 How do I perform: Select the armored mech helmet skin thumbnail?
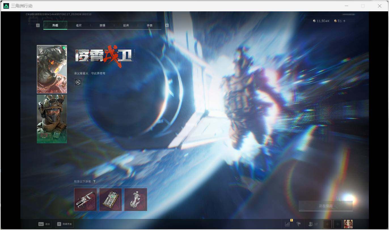point(52,69)
